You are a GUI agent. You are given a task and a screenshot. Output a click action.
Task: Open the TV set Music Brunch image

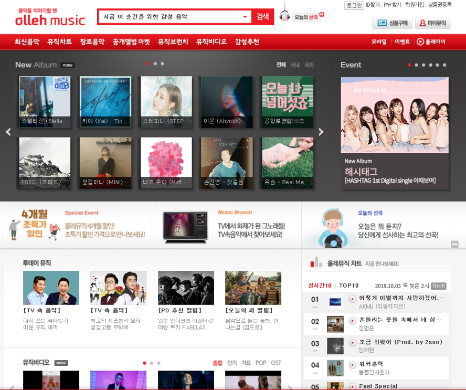tap(185, 227)
